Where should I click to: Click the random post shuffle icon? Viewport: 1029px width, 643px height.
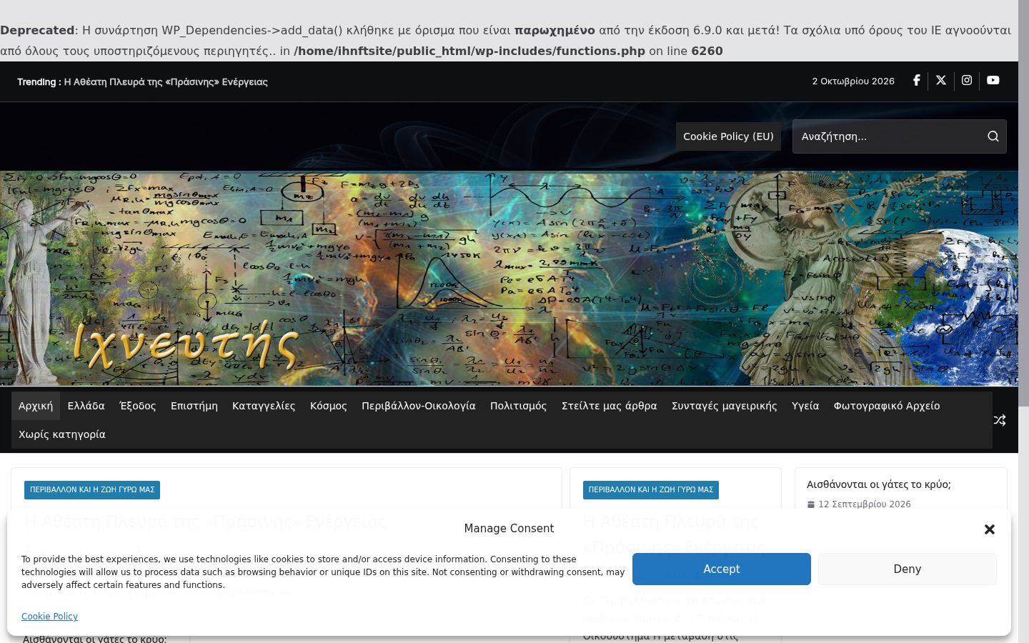[x=1000, y=420]
